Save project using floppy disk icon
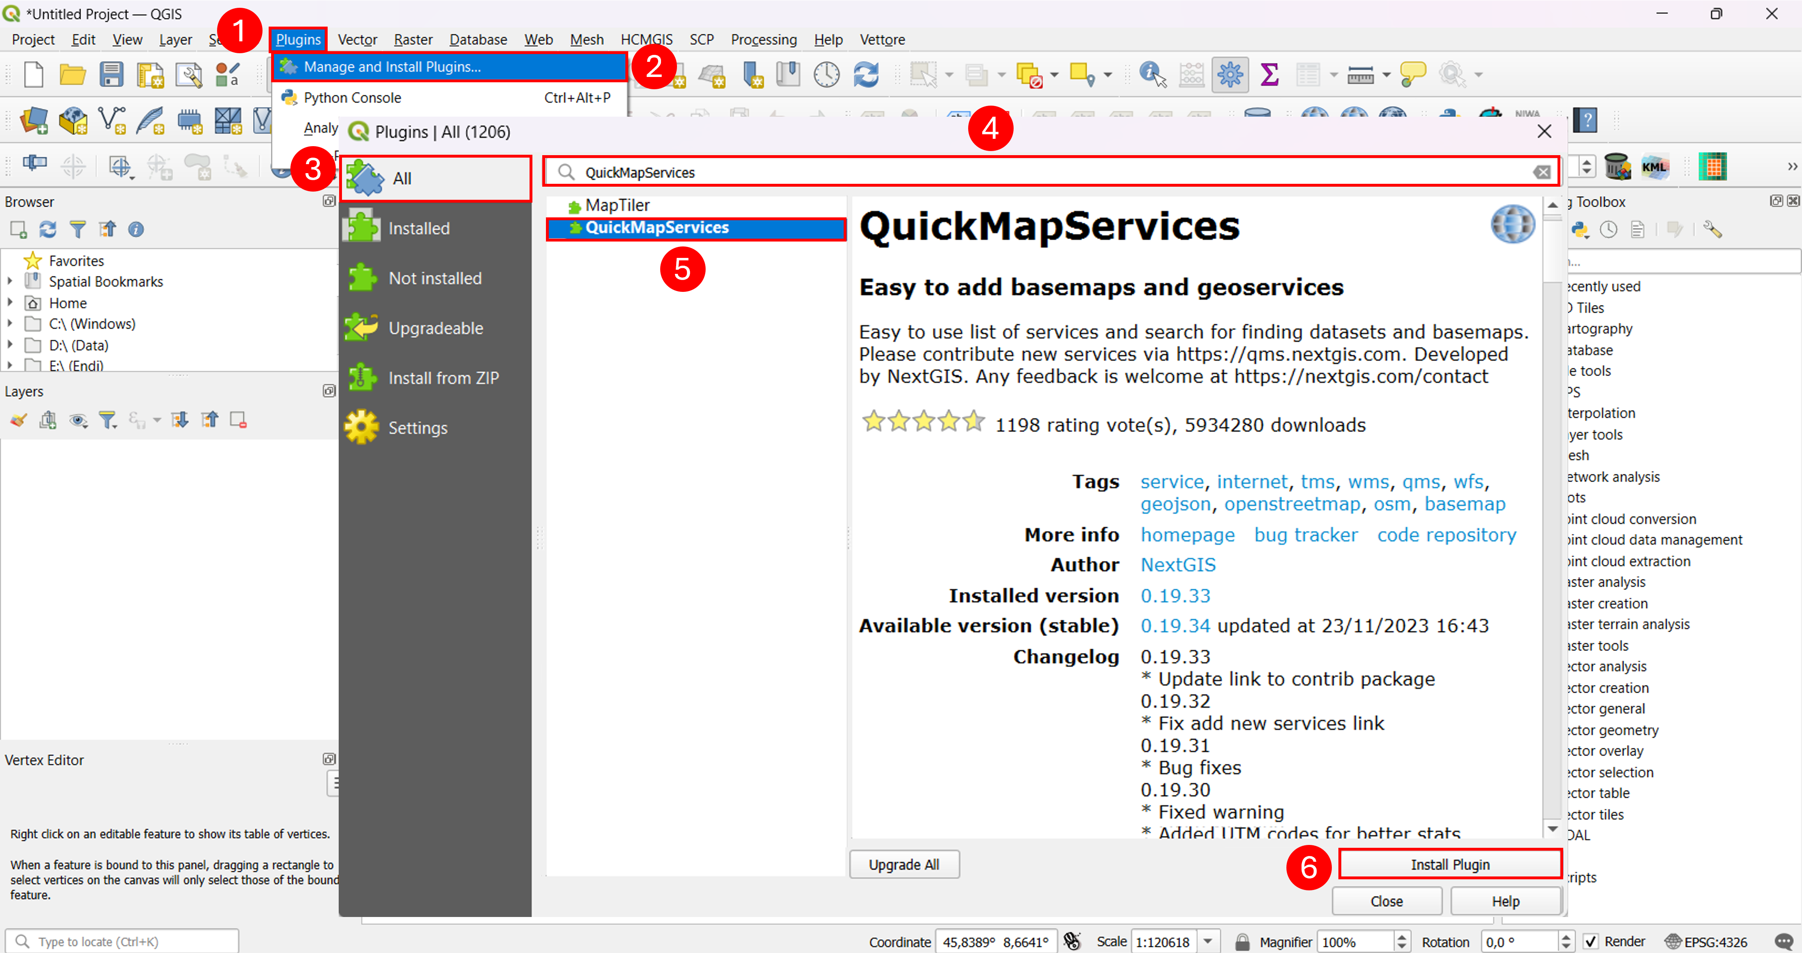1802x953 pixels. click(x=111, y=74)
